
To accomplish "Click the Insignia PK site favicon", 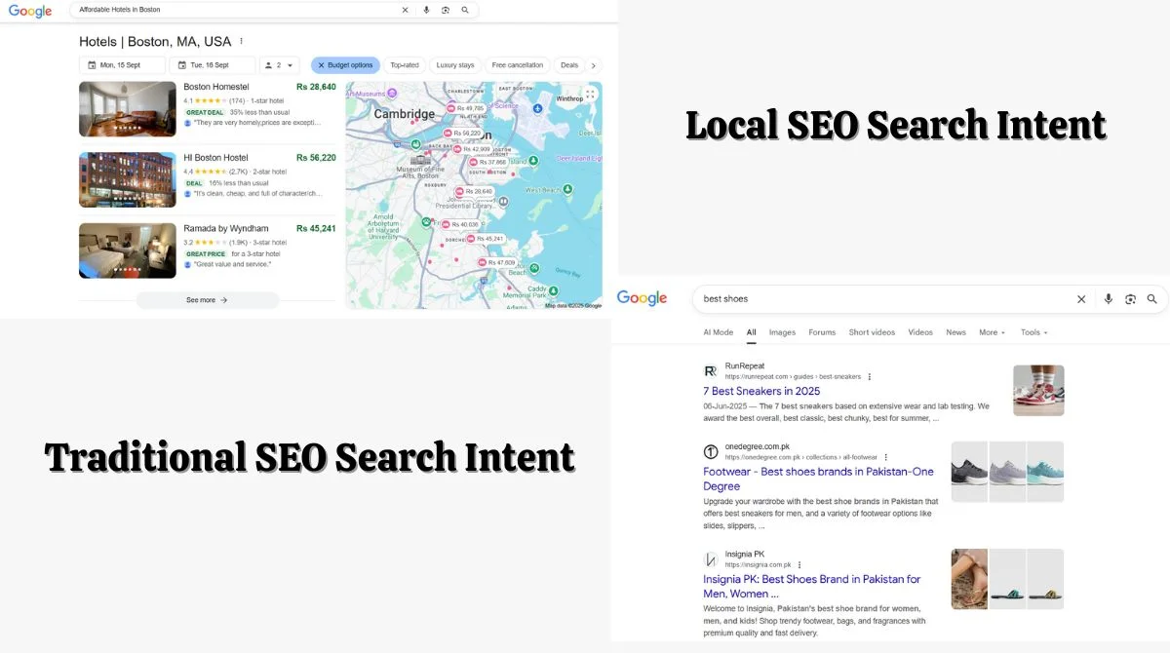I will click(711, 559).
